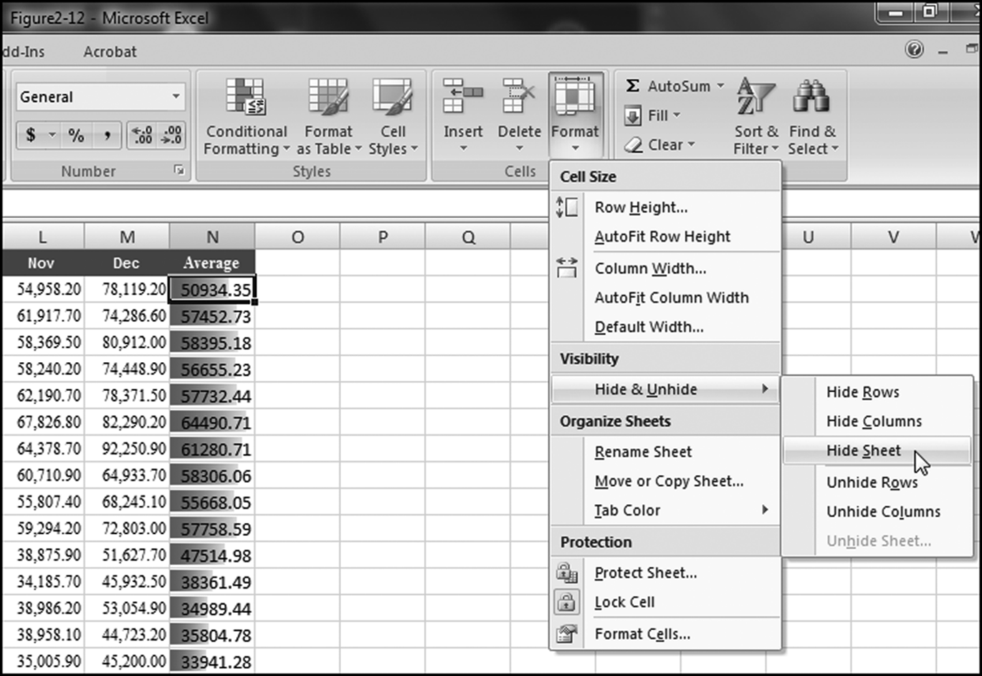Open the Cell Styles gallery
982x676 pixels.
393,116
